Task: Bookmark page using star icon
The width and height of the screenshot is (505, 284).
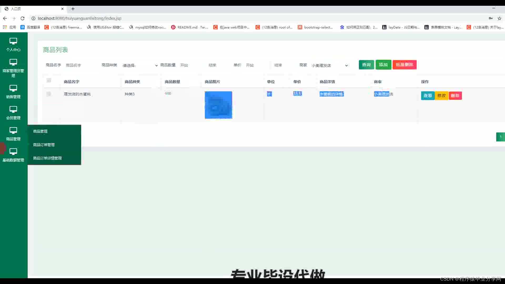Action: pyautogui.click(x=499, y=18)
